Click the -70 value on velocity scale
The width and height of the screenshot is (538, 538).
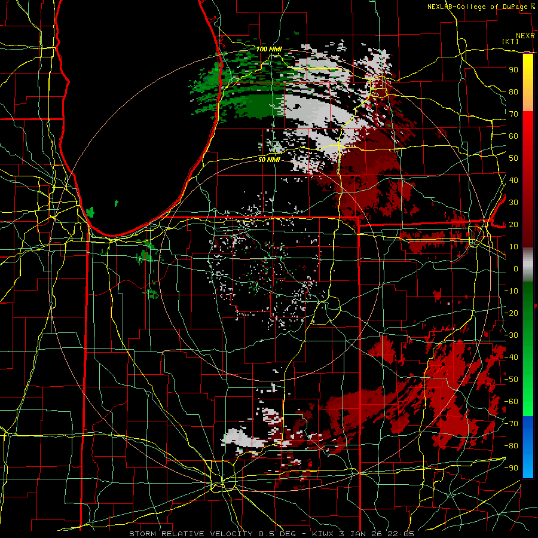(511, 424)
